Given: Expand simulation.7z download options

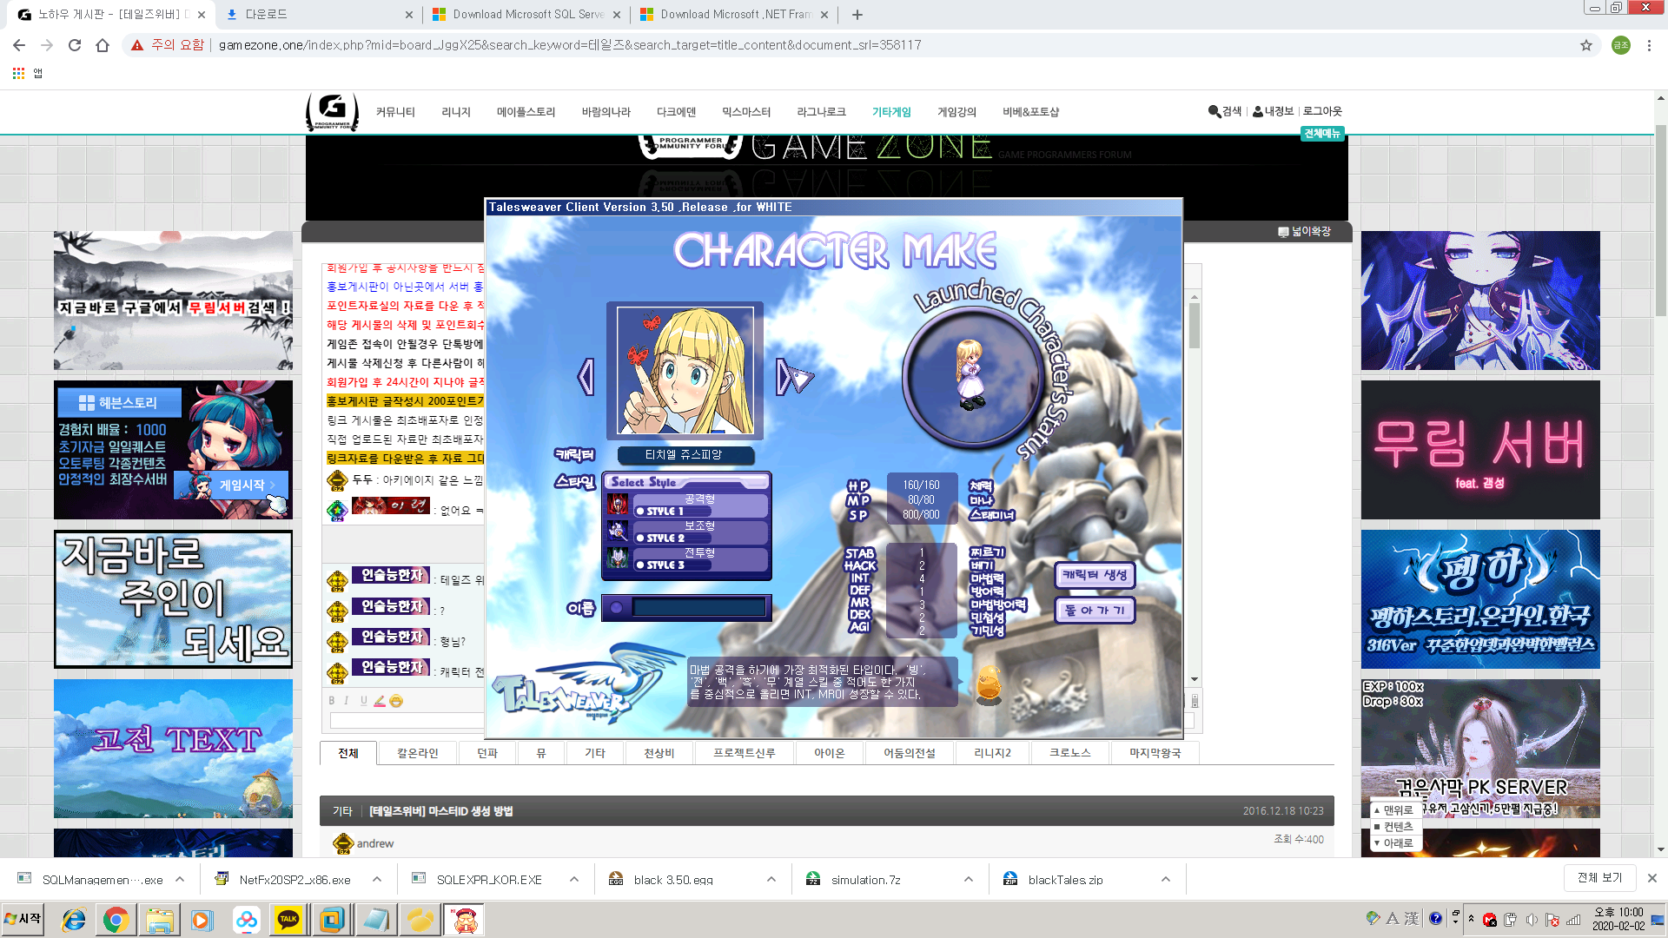Looking at the screenshot, I should tap(969, 880).
